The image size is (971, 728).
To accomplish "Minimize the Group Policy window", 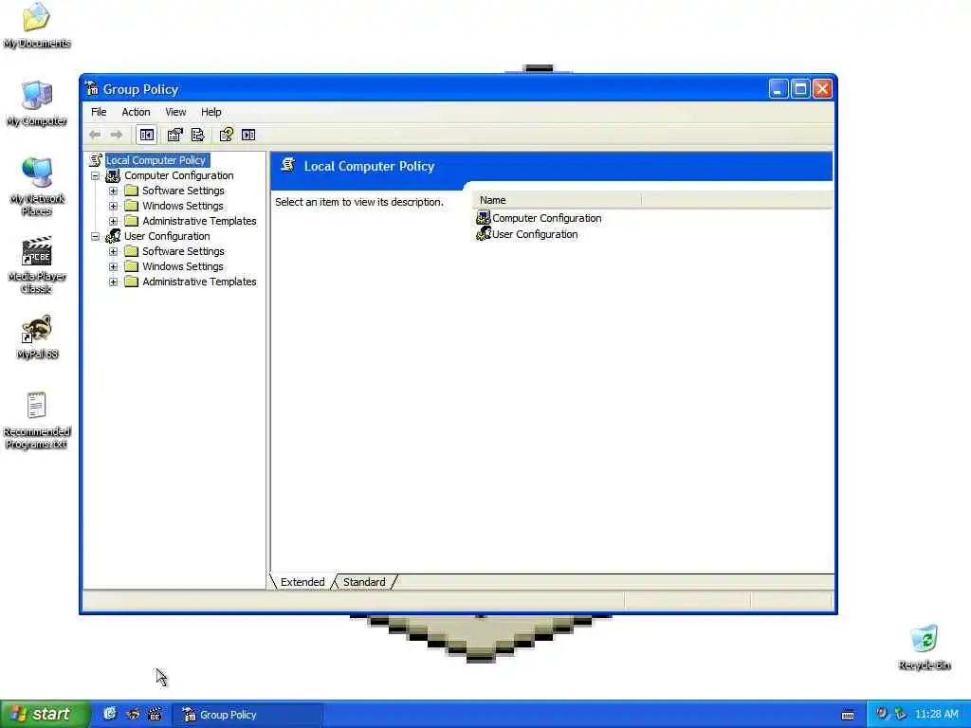I will (779, 88).
